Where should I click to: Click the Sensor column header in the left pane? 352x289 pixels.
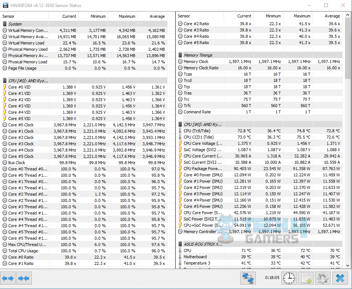tap(24, 16)
